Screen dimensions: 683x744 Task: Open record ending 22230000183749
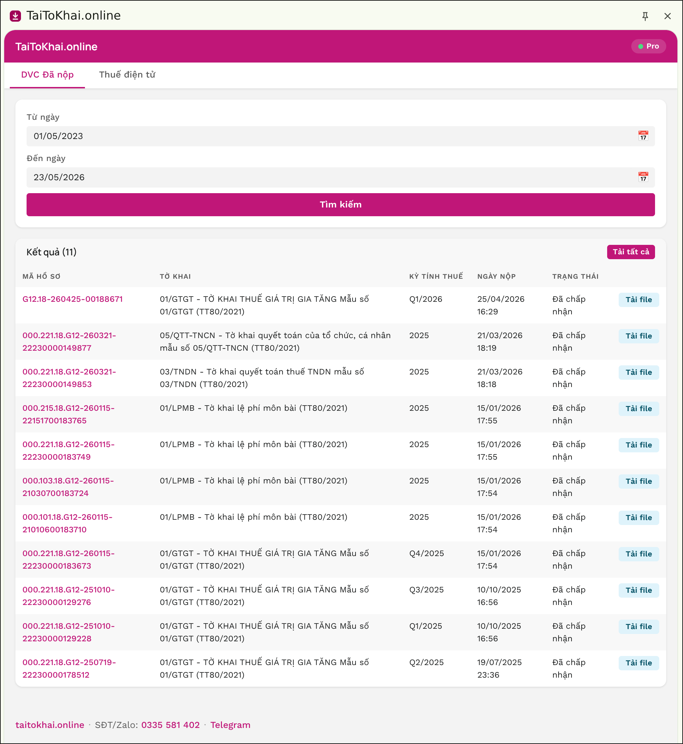[x=69, y=450]
